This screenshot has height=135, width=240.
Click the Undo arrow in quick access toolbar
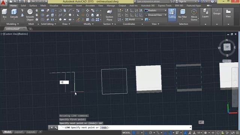pyautogui.click(x=33, y=1)
